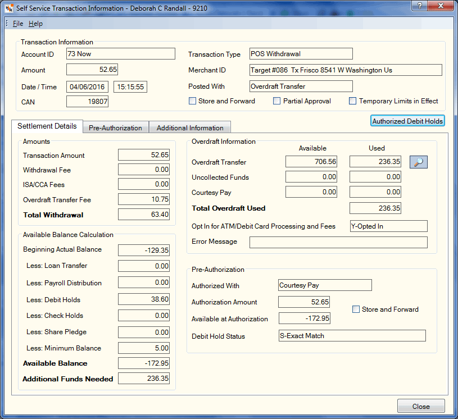Open the Help menu
The image size is (458, 419).
(x=35, y=24)
